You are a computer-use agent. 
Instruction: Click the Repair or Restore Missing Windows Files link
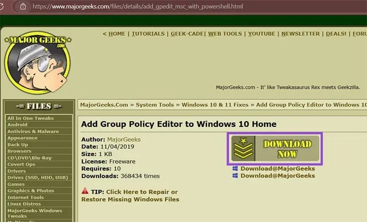[x=130, y=195]
